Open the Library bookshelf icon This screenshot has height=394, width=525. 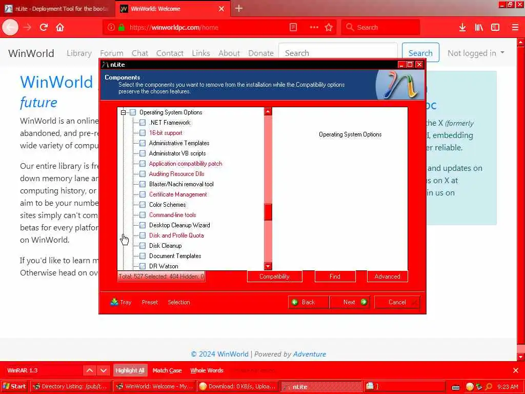pos(479,28)
